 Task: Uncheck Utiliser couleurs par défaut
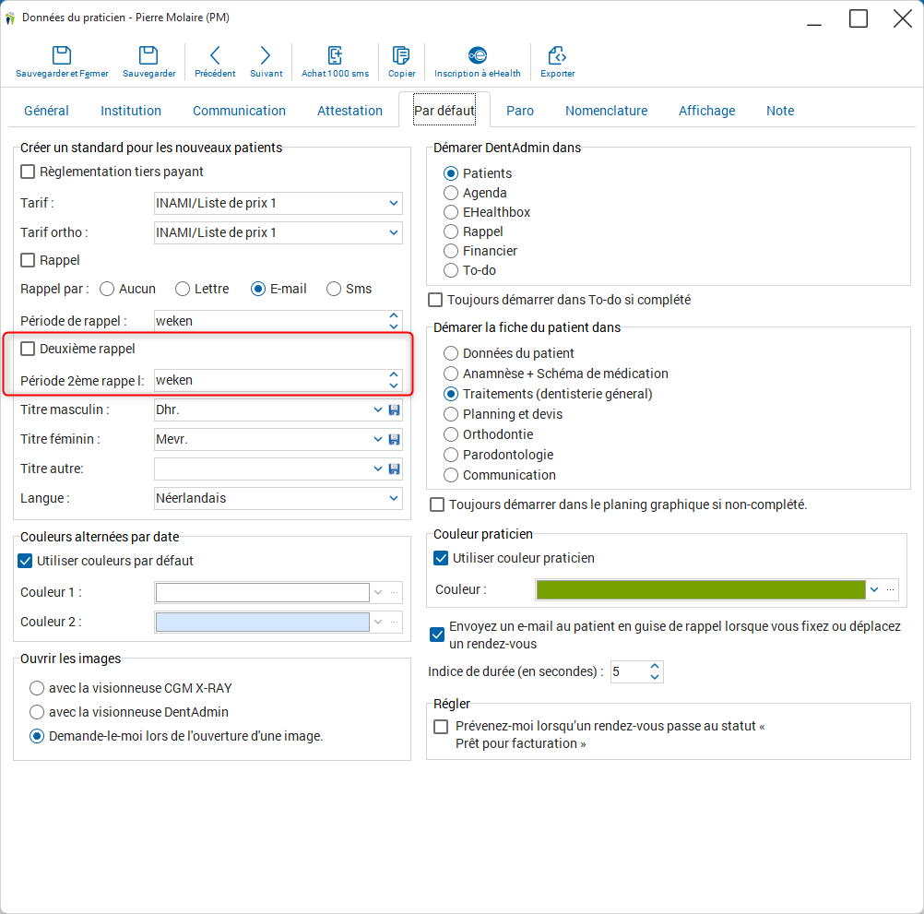tap(25, 561)
